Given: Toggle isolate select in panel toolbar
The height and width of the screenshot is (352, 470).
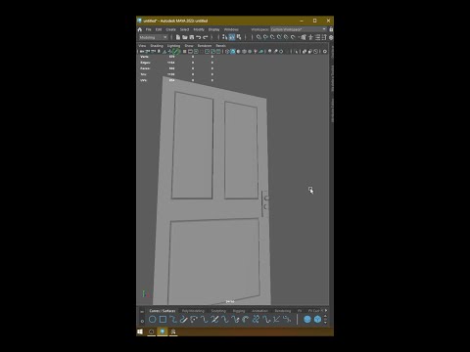Looking at the screenshot, I should coord(296,52).
